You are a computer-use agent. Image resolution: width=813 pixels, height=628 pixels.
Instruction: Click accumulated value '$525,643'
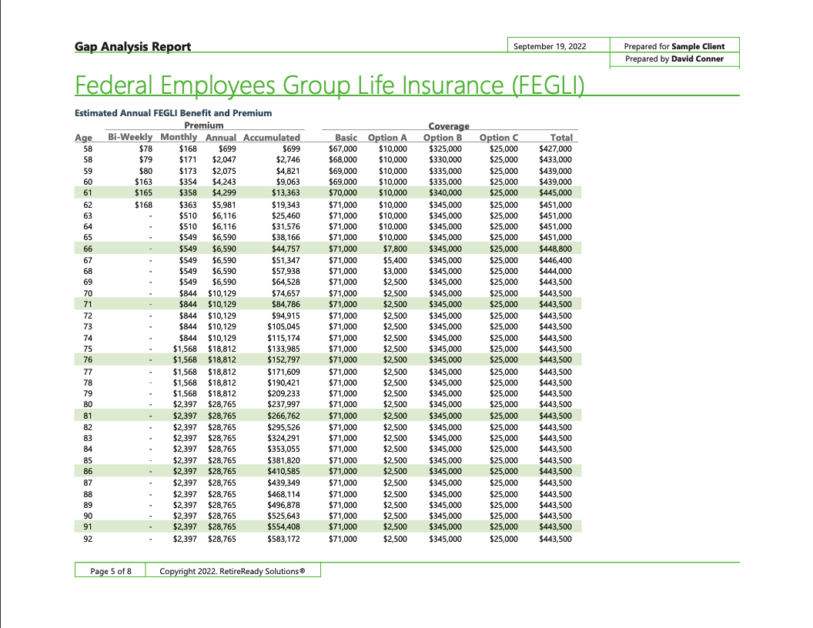(283, 516)
